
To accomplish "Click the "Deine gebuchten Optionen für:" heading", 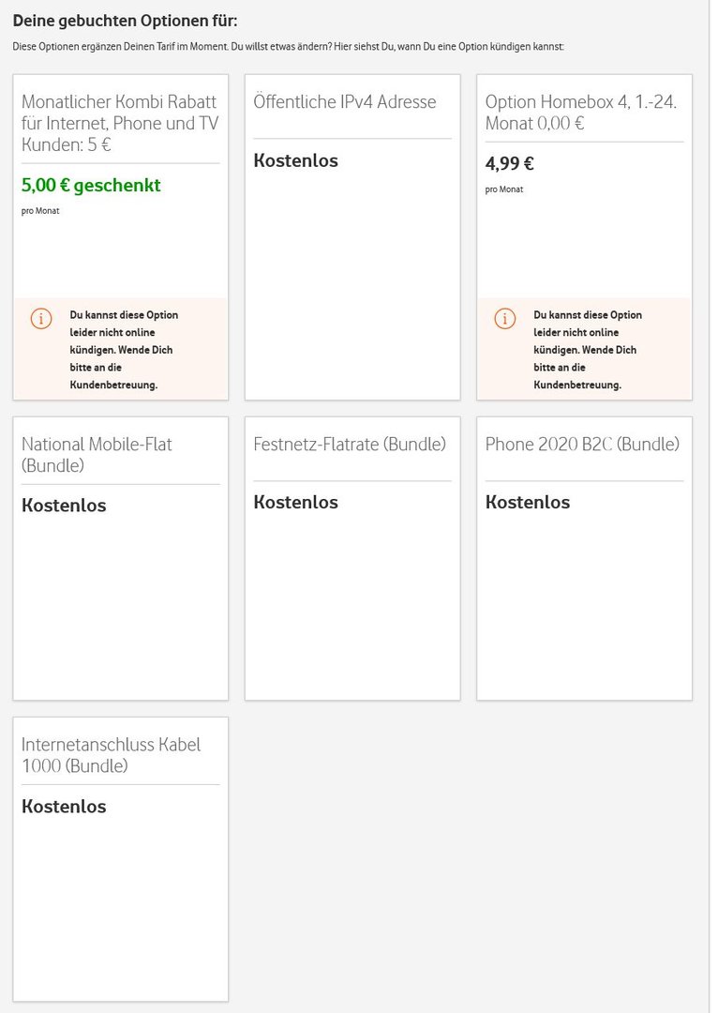I will tap(125, 20).
